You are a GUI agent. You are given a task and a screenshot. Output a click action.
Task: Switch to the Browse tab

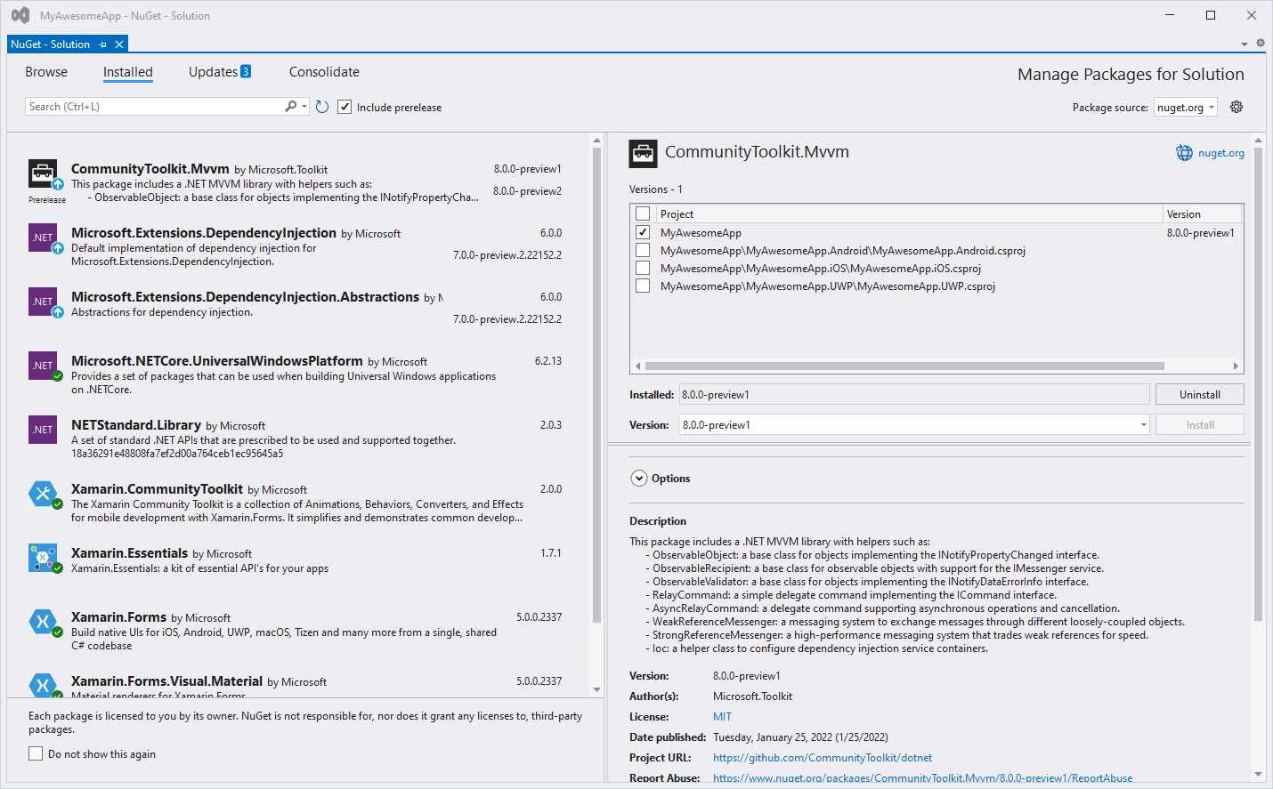(46, 72)
